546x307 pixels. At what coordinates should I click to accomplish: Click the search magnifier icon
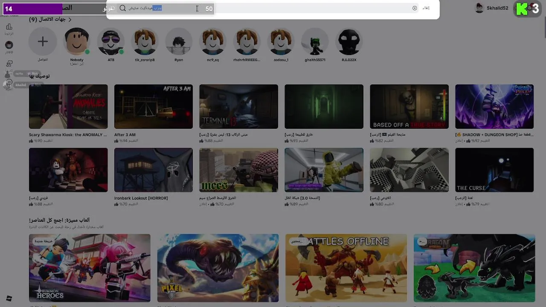[122, 8]
